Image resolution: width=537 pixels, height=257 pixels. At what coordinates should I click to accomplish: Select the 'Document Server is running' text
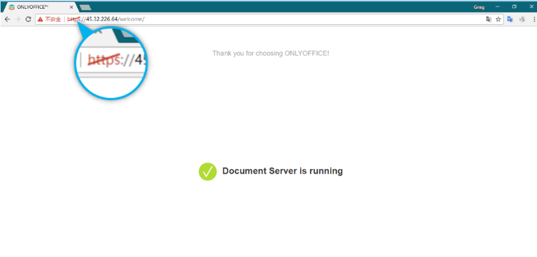283,170
